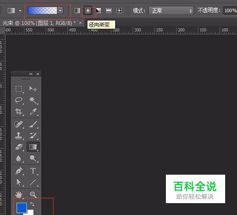Image resolution: width=237 pixels, height=215 pixels.
Task: Expand the tool preset picker arrow
Action: [x=20, y=10]
